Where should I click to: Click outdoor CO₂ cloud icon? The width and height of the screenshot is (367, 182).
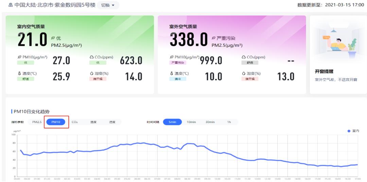[x=244, y=57]
